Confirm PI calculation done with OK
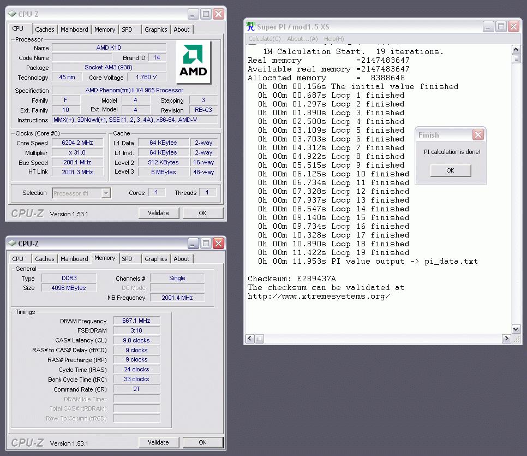 [451, 170]
